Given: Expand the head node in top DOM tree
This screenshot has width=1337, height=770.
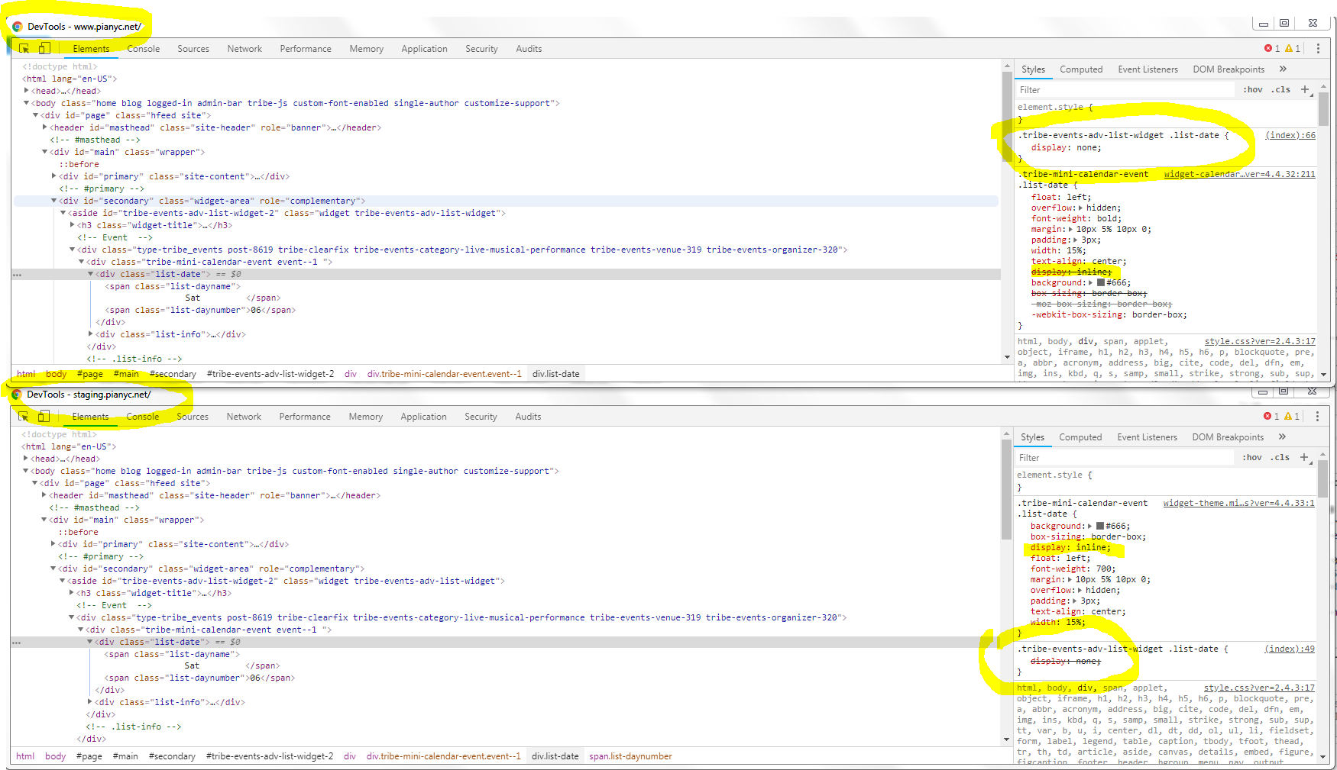Looking at the screenshot, I should click(27, 91).
